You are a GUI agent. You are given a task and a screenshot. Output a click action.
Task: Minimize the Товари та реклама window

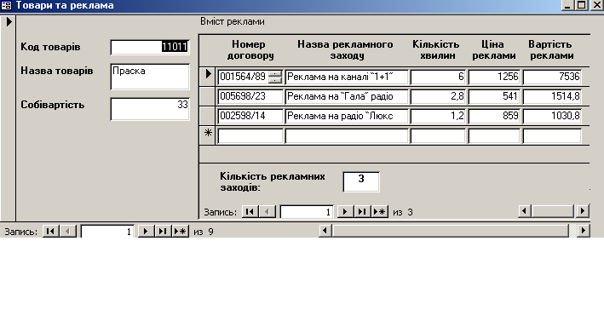coord(567,5)
